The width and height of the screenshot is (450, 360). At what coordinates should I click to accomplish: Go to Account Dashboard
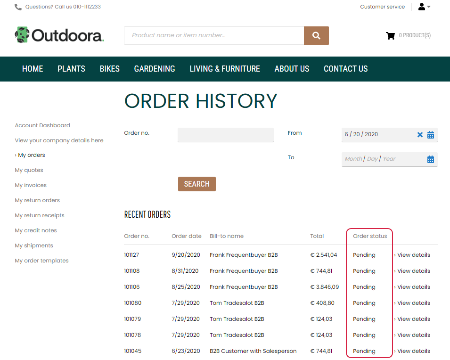[42, 125]
